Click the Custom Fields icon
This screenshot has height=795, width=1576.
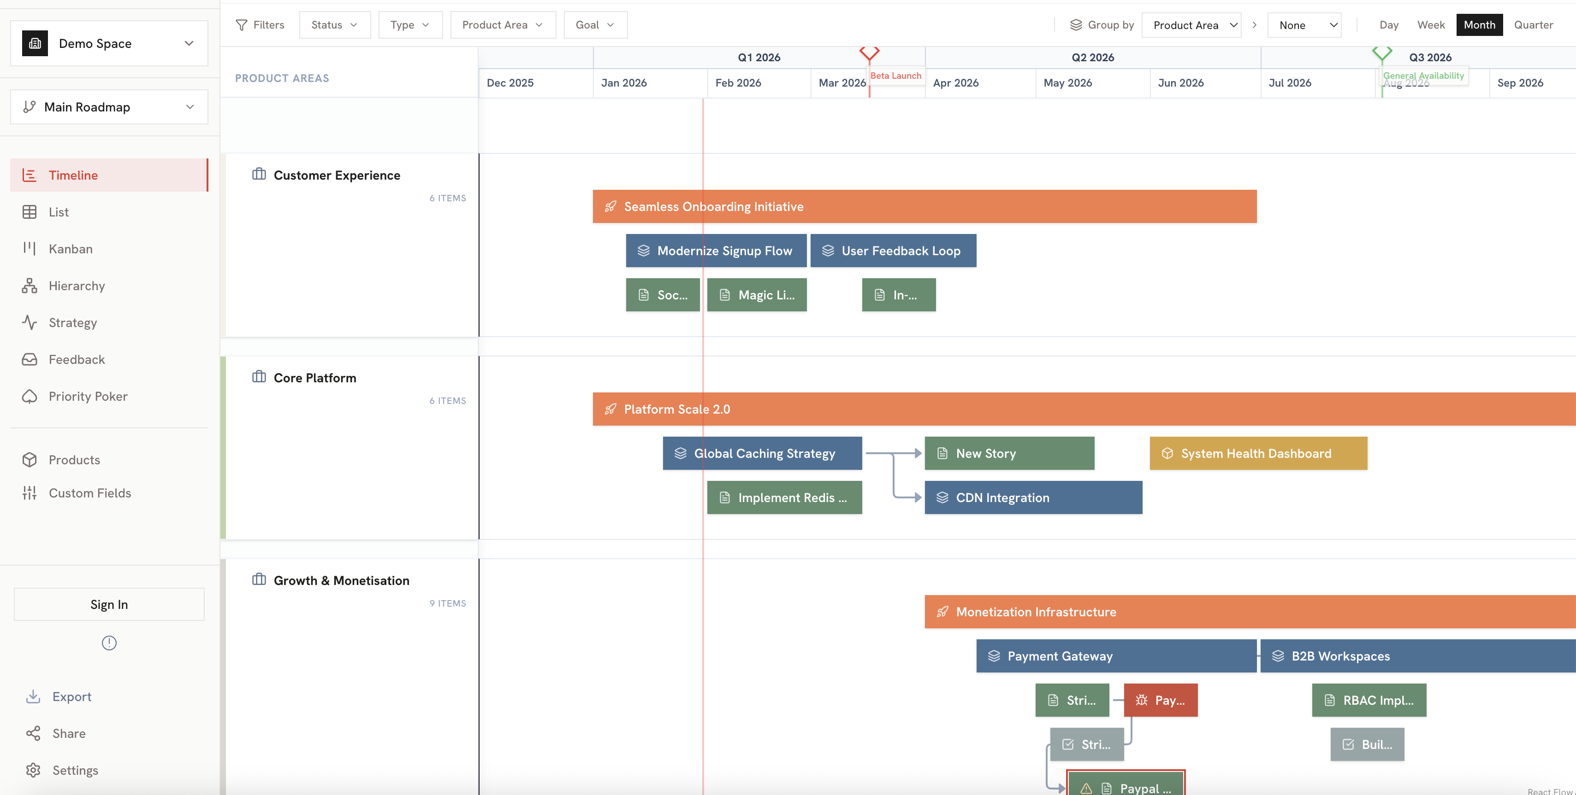[30, 492]
